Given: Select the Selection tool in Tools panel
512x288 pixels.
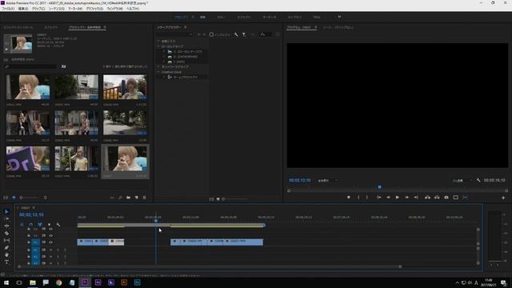Looking at the screenshot, I should click(x=6, y=211).
